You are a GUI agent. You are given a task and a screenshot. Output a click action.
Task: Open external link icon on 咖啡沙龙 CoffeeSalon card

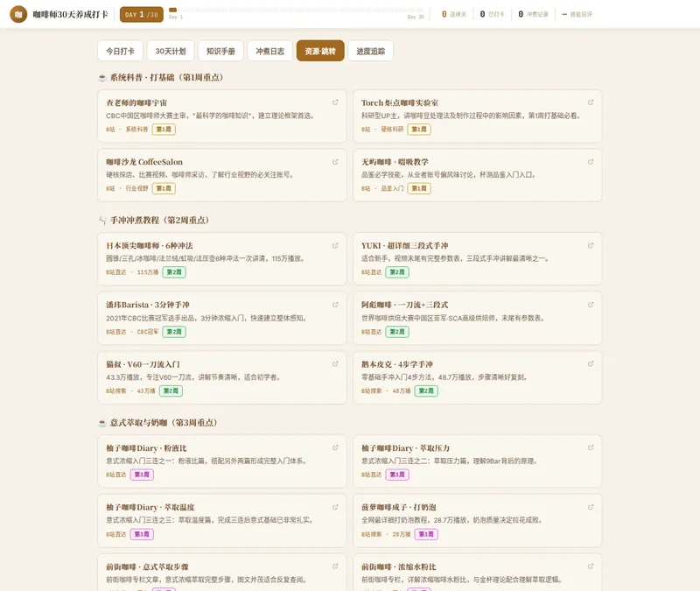pyautogui.click(x=335, y=162)
